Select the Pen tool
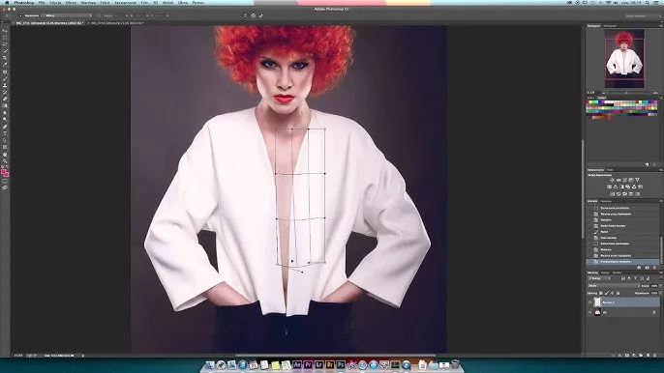664x373 pixels. click(5, 127)
